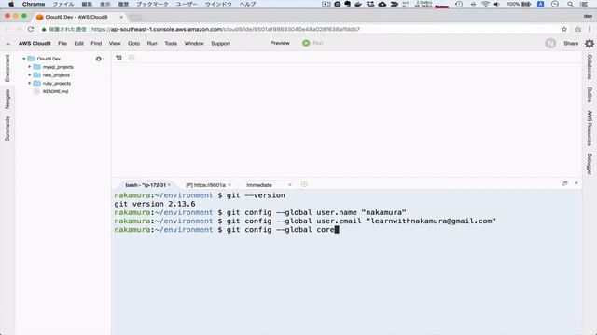Open the View menu
This screenshot has width=597, height=335.
[x=115, y=44]
